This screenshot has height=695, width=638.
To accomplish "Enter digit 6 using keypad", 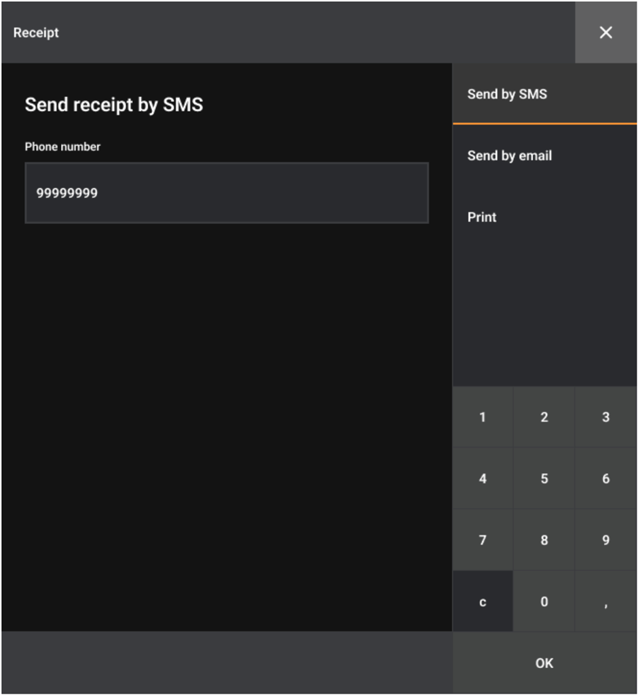I will (605, 478).
